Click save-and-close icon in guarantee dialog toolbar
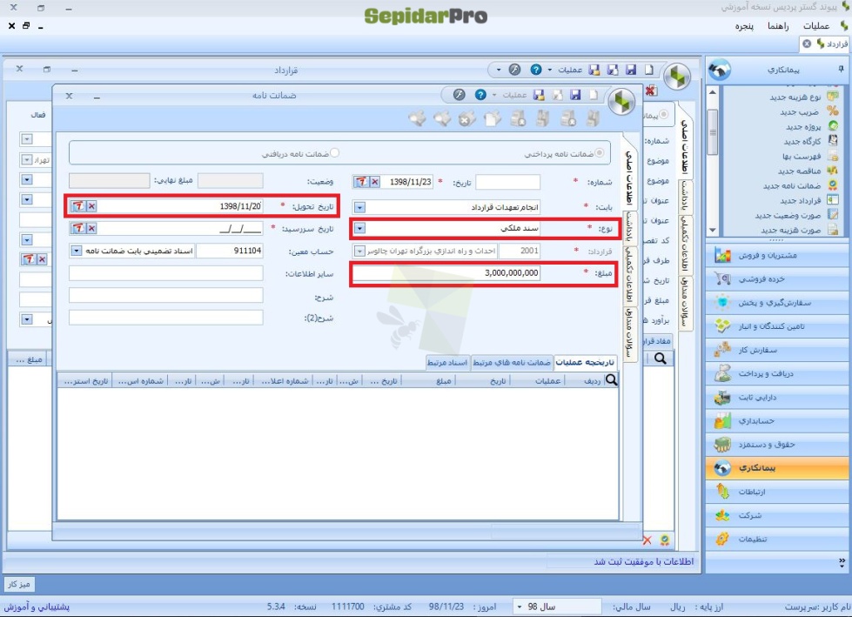 tap(539, 95)
